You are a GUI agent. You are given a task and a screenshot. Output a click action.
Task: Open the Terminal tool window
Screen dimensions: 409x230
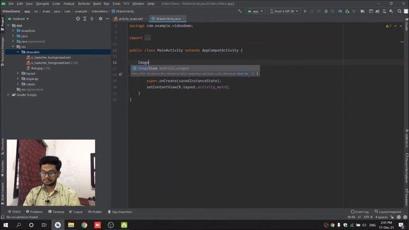56,211
